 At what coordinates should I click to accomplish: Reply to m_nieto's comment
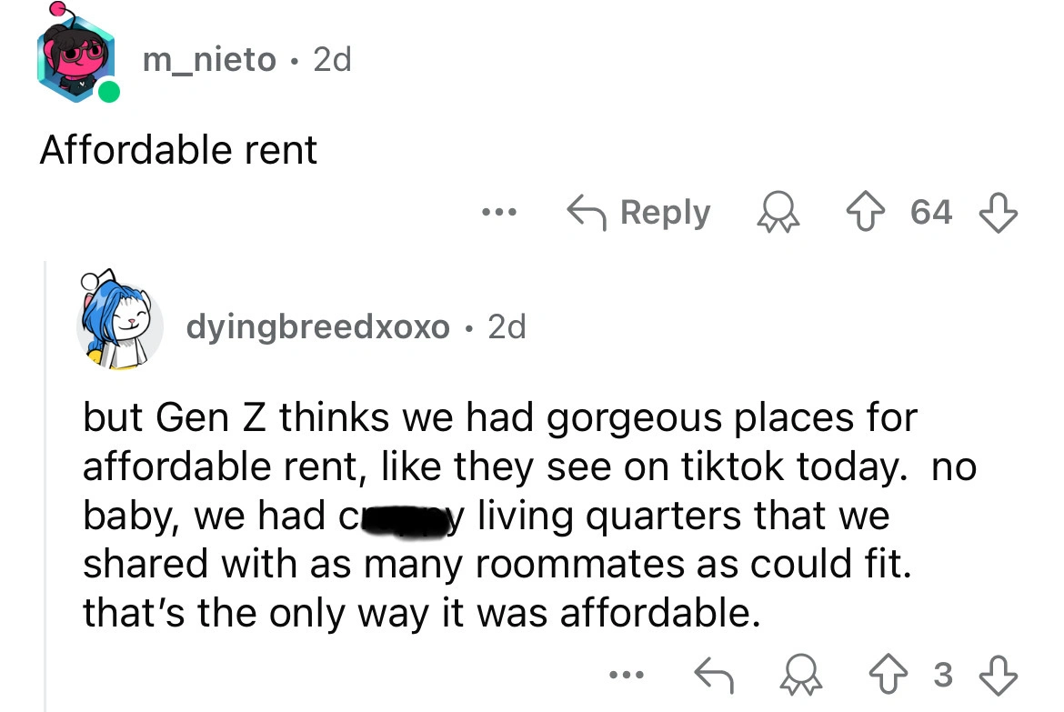click(638, 213)
